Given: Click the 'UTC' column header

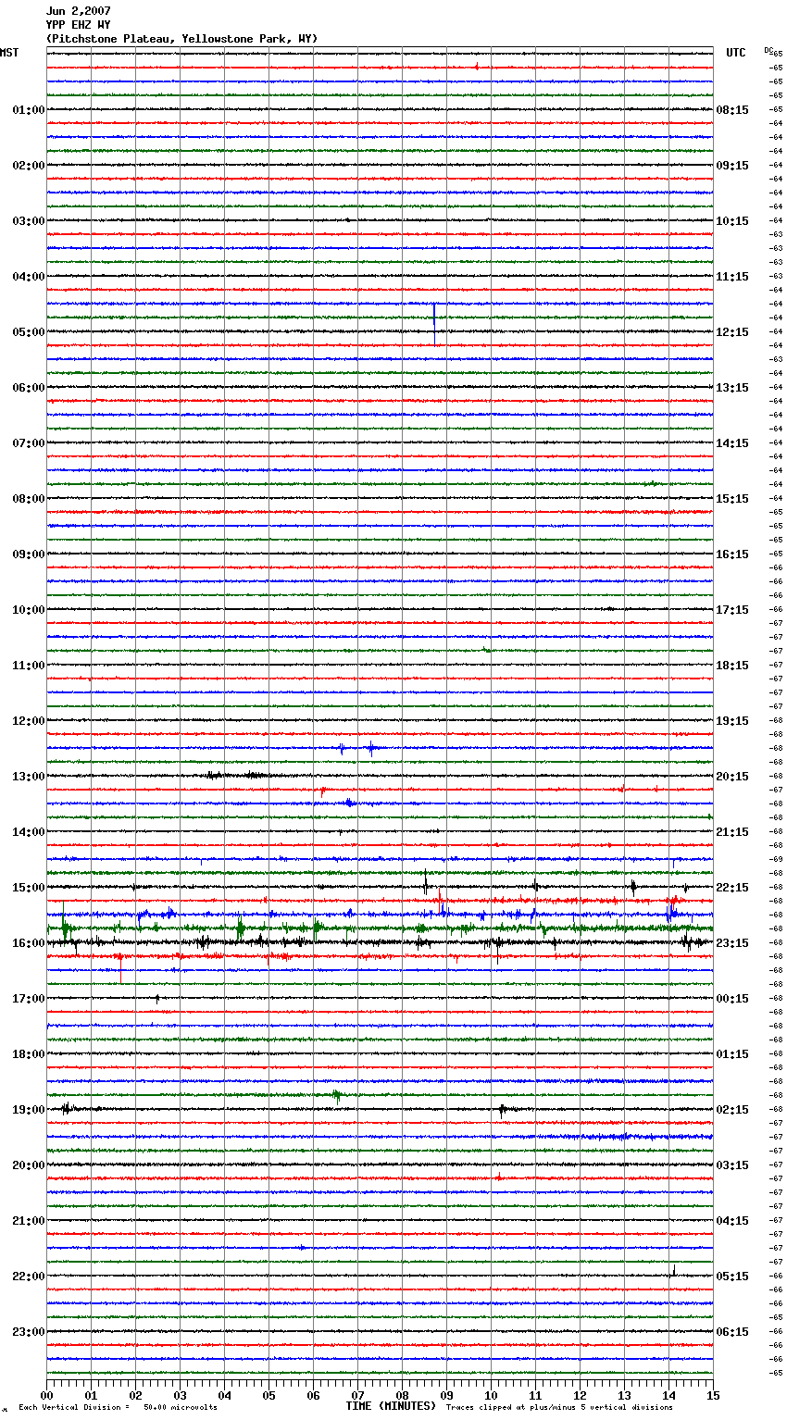Looking at the screenshot, I should (736, 53).
